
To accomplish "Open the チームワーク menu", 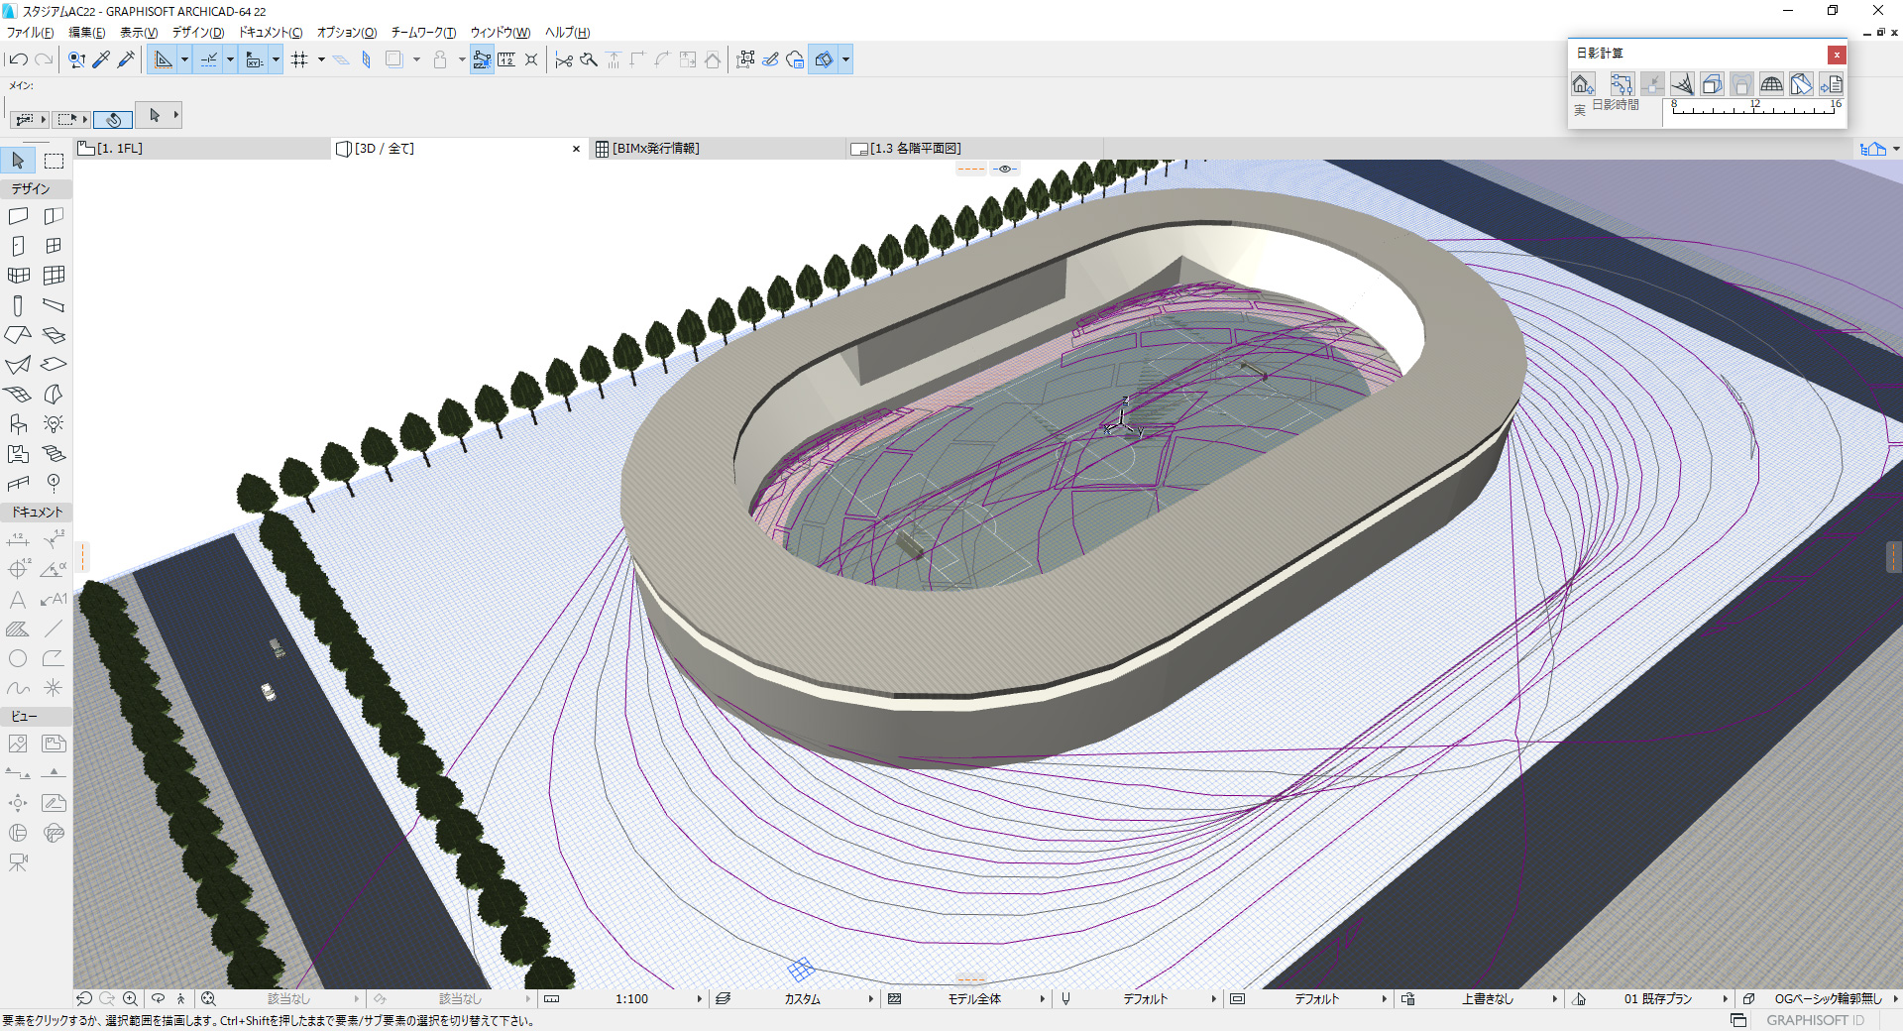I will [423, 32].
